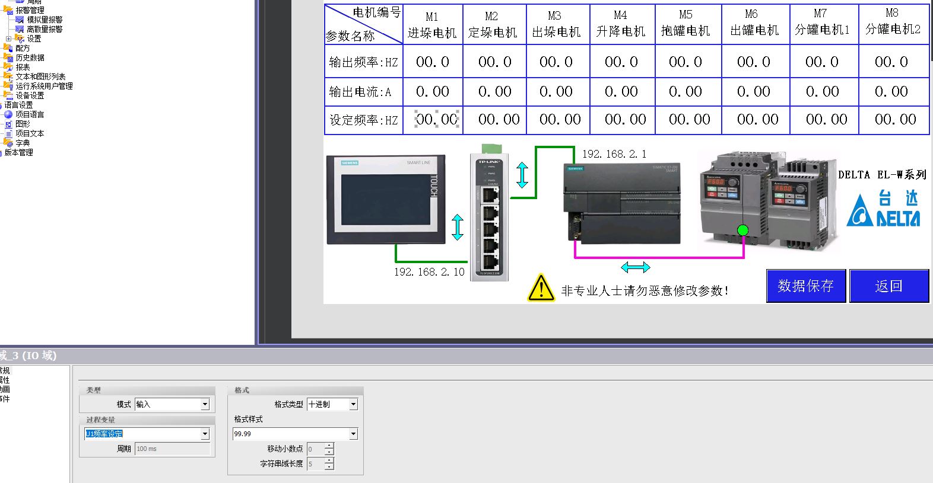Image resolution: width=933 pixels, height=483 pixels.
Task: Click the 项目语言 globe icon
Action: [x=8, y=114]
